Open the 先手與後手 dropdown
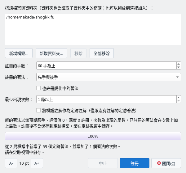This screenshot has height=173, width=186. click(108, 77)
